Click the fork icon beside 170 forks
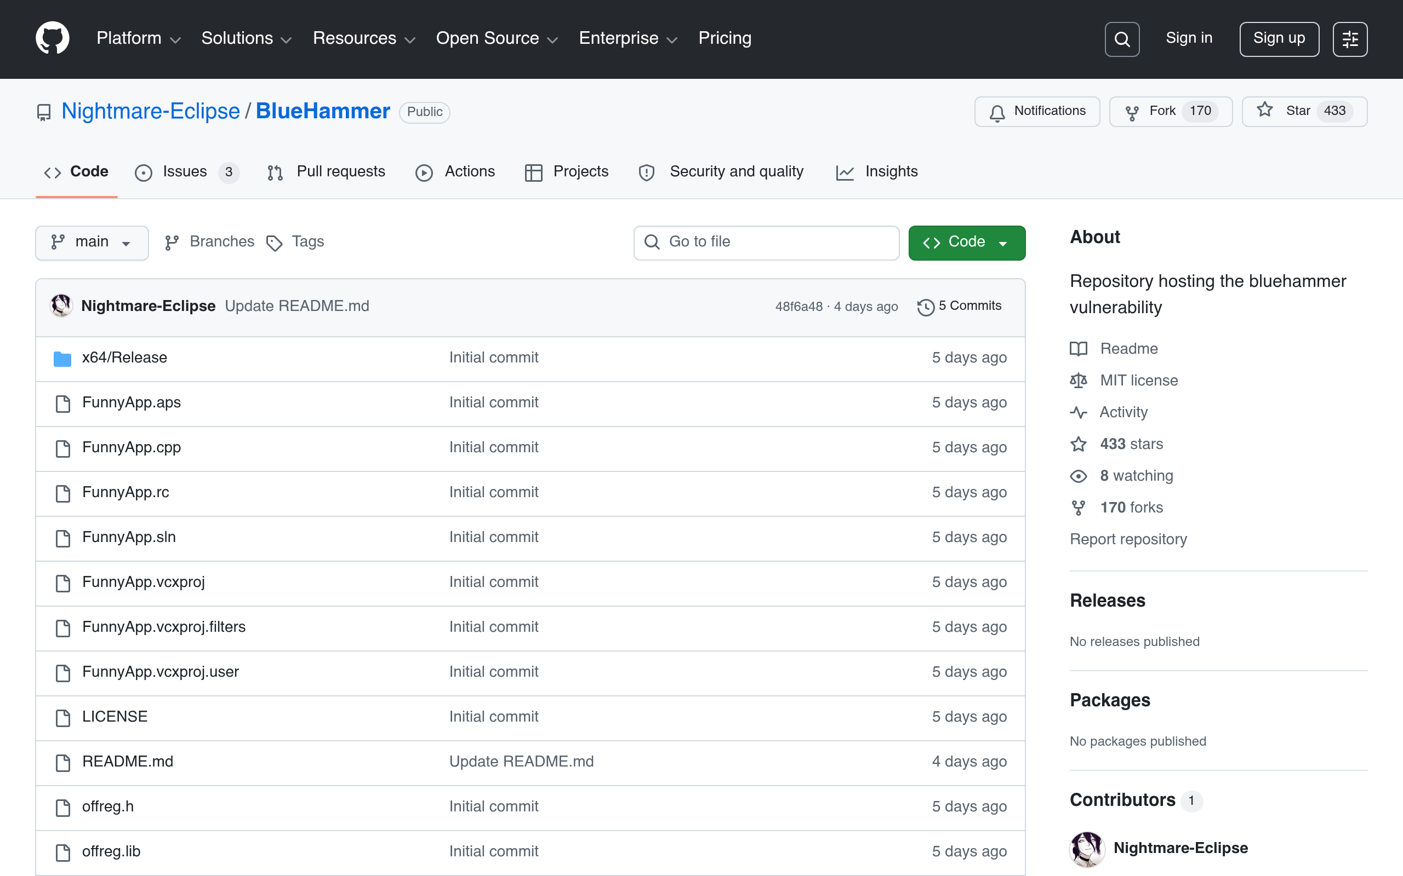This screenshot has width=1403, height=876. [1079, 508]
